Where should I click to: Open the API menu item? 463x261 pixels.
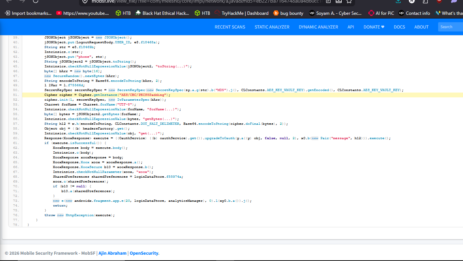pyautogui.click(x=351, y=27)
